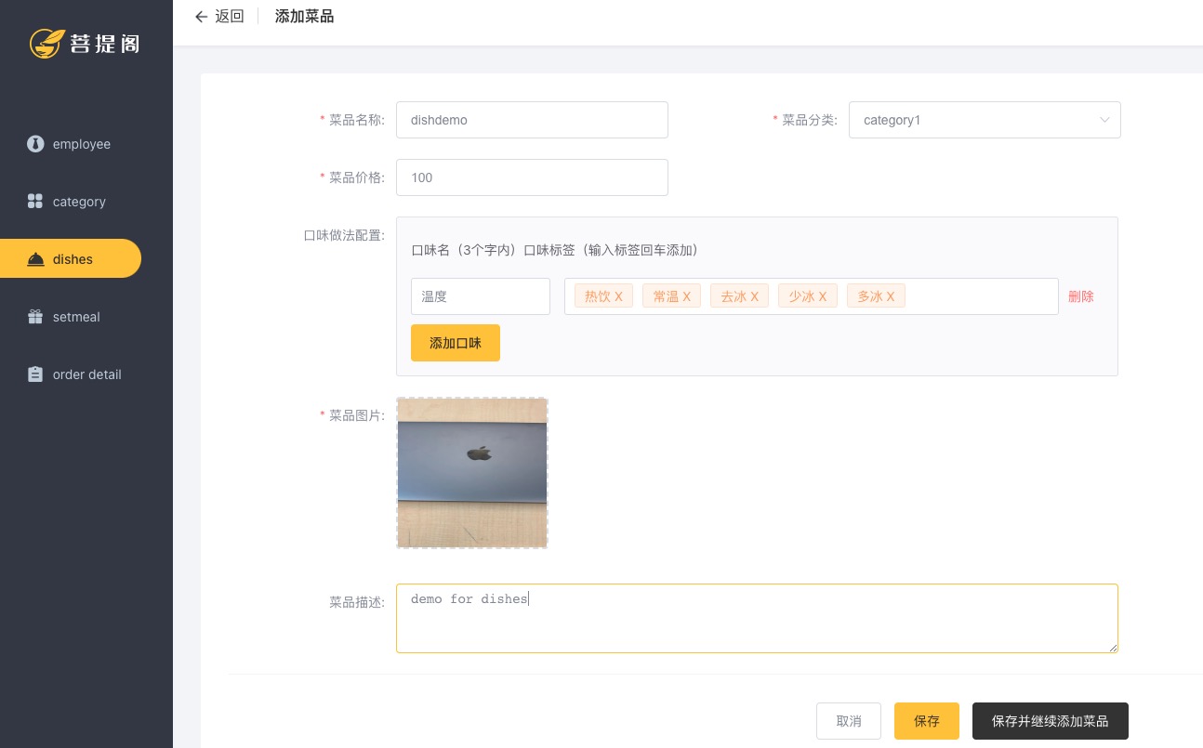The height and width of the screenshot is (748, 1203).
Task: Click the 添加菜品 page title
Action: pos(304,17)
